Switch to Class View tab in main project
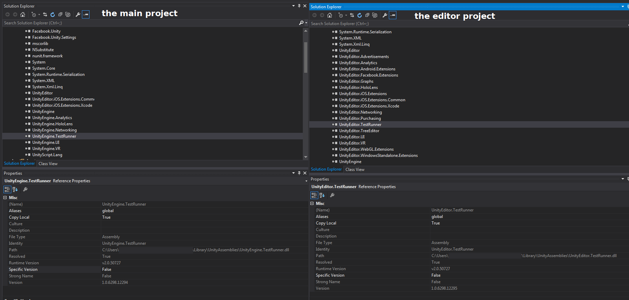The height and width of the screenshot is (300, 629). tap(48, 164)
